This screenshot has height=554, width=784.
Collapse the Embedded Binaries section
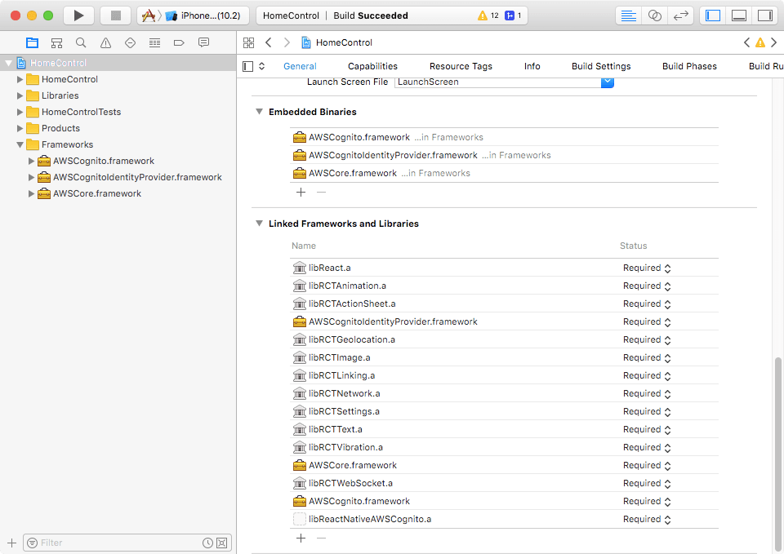(x=259, y=112)
